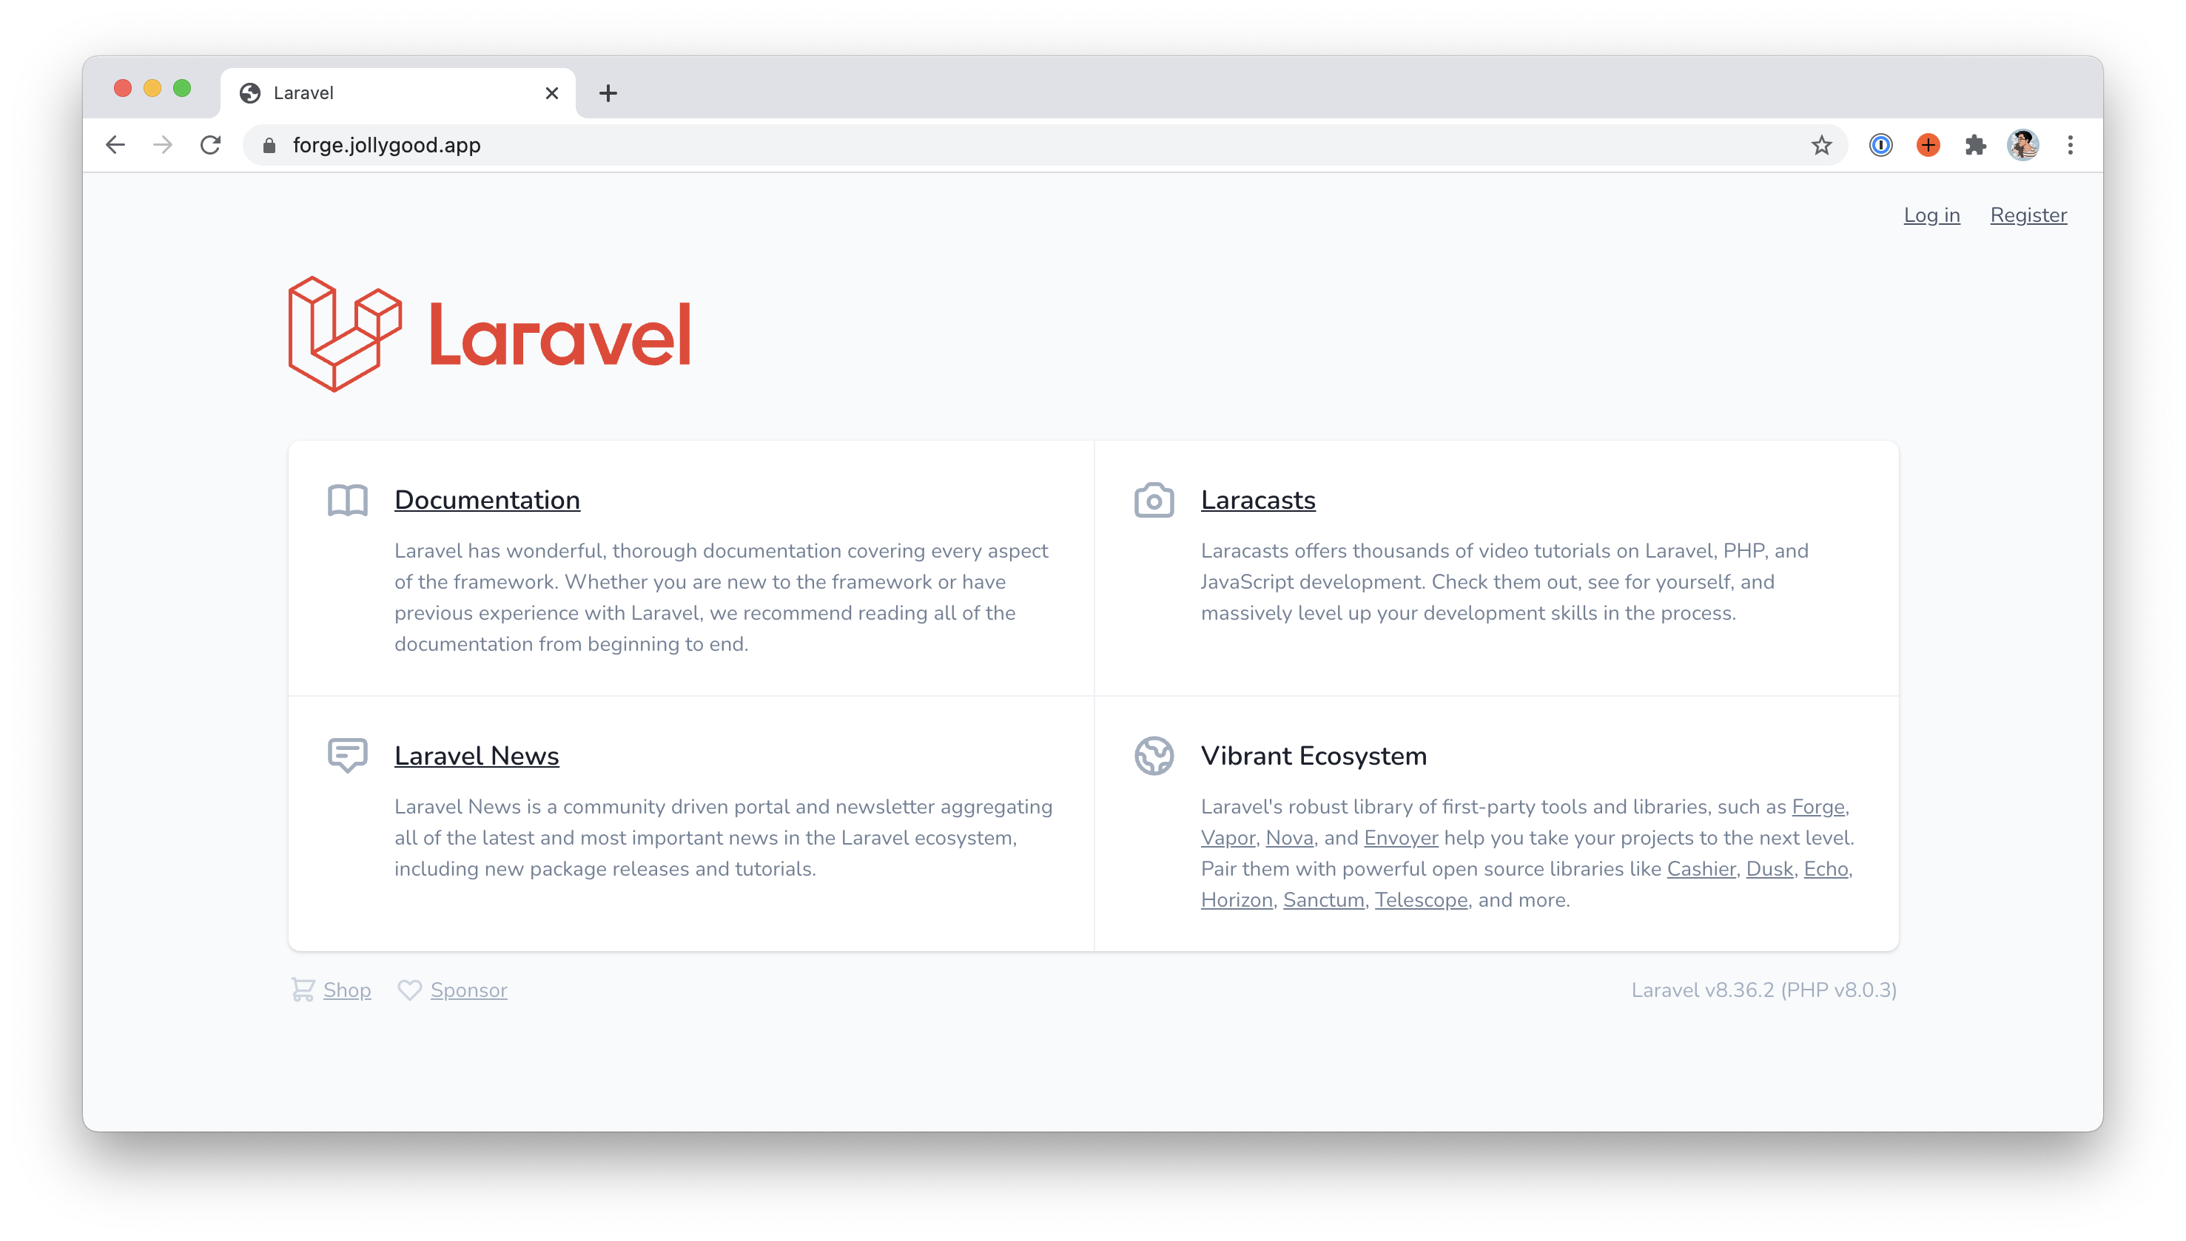The height and width of the screenshot is (1241, 2186).
Task: Click the Register button
Action: coord(2027,214)
